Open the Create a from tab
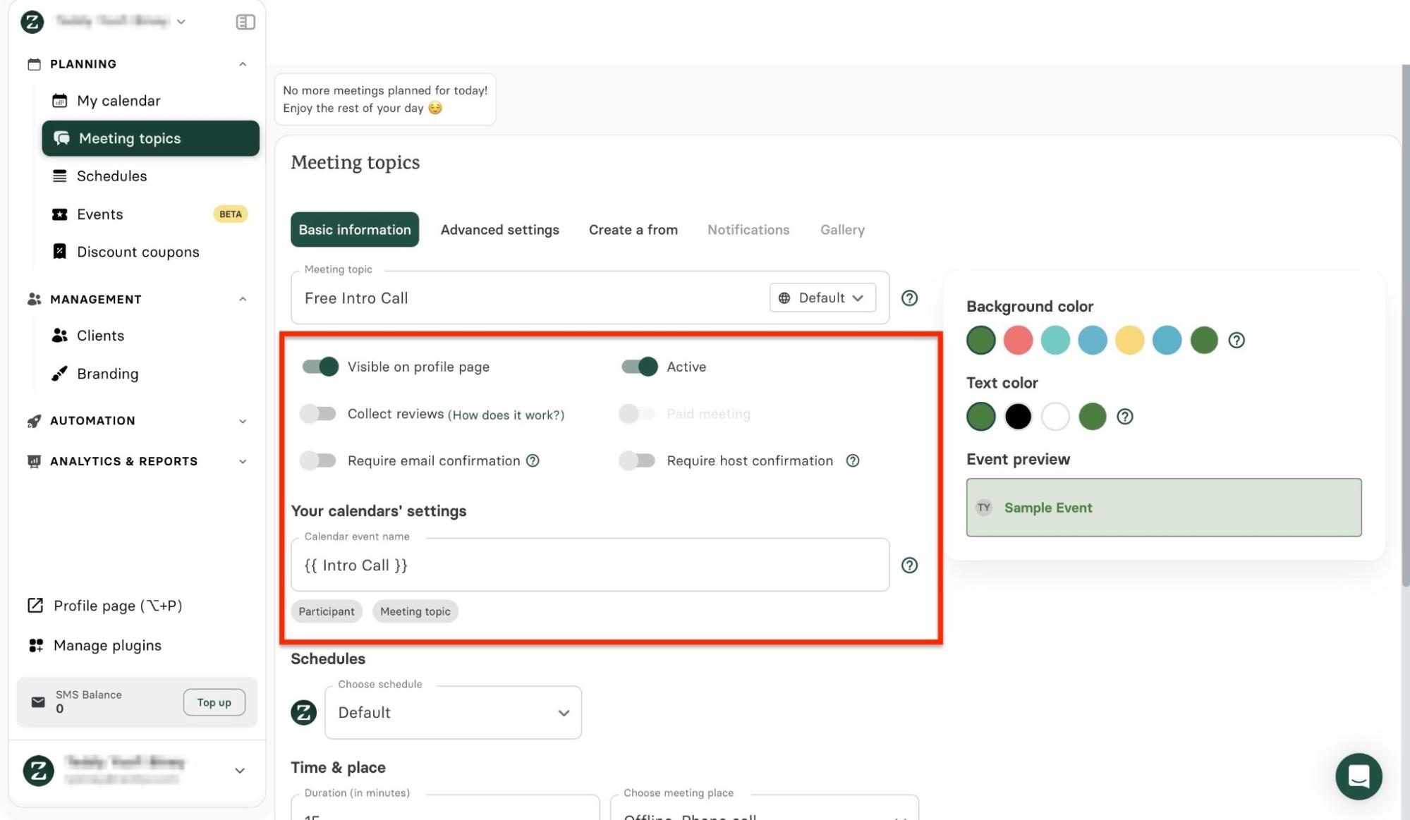This screenshot has height=820, width=1410. (x=633, y=230)
